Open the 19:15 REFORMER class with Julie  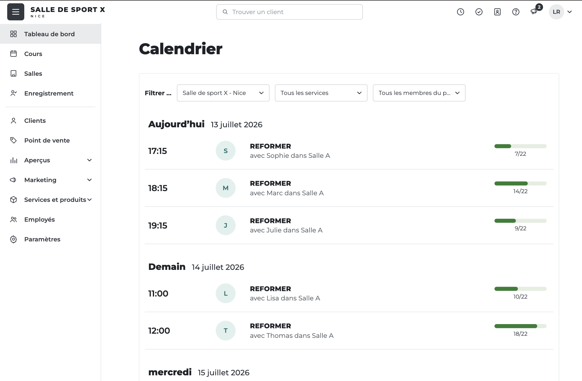[349, 225]
